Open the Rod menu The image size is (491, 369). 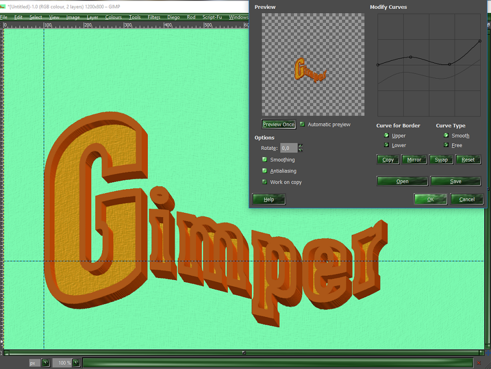pyautogui.click(x=191, y=17)
